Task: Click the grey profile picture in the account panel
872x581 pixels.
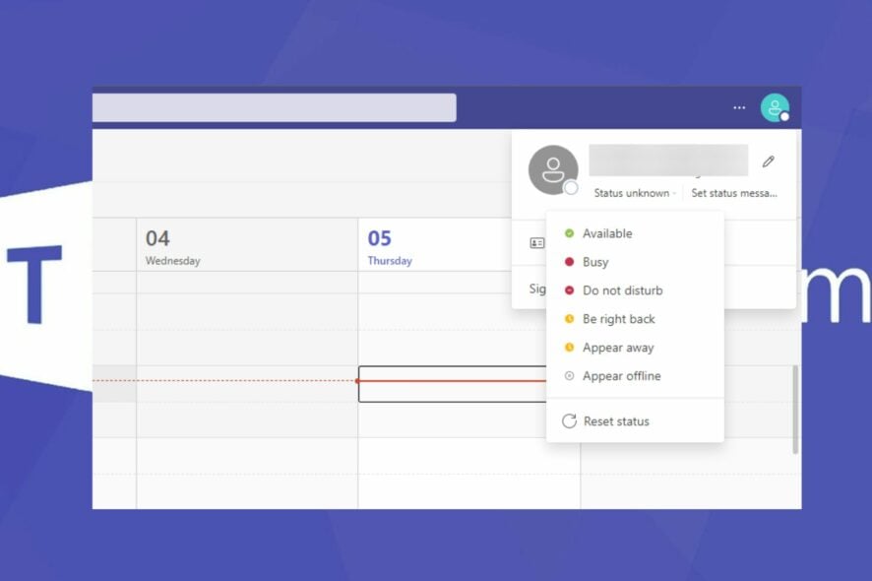Action: [553, 169]
